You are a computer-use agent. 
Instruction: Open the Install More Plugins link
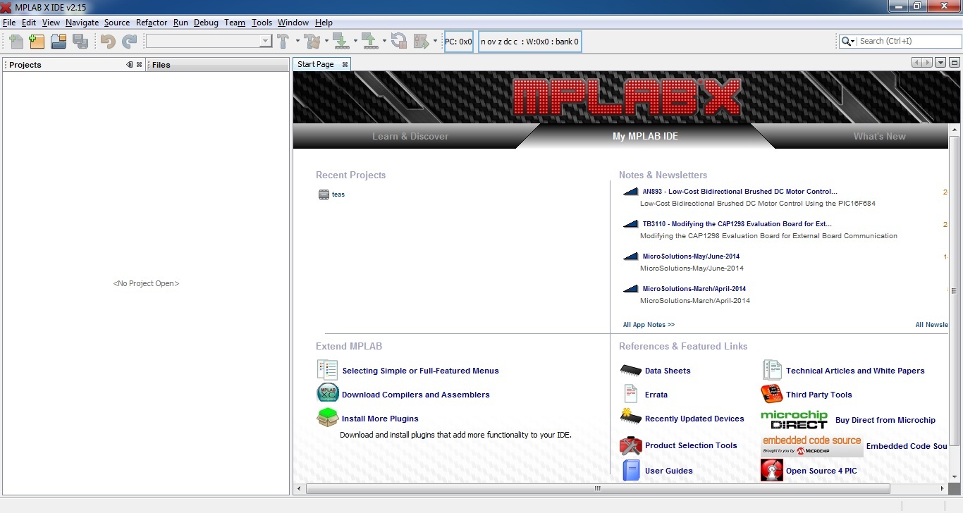[380, 419]
